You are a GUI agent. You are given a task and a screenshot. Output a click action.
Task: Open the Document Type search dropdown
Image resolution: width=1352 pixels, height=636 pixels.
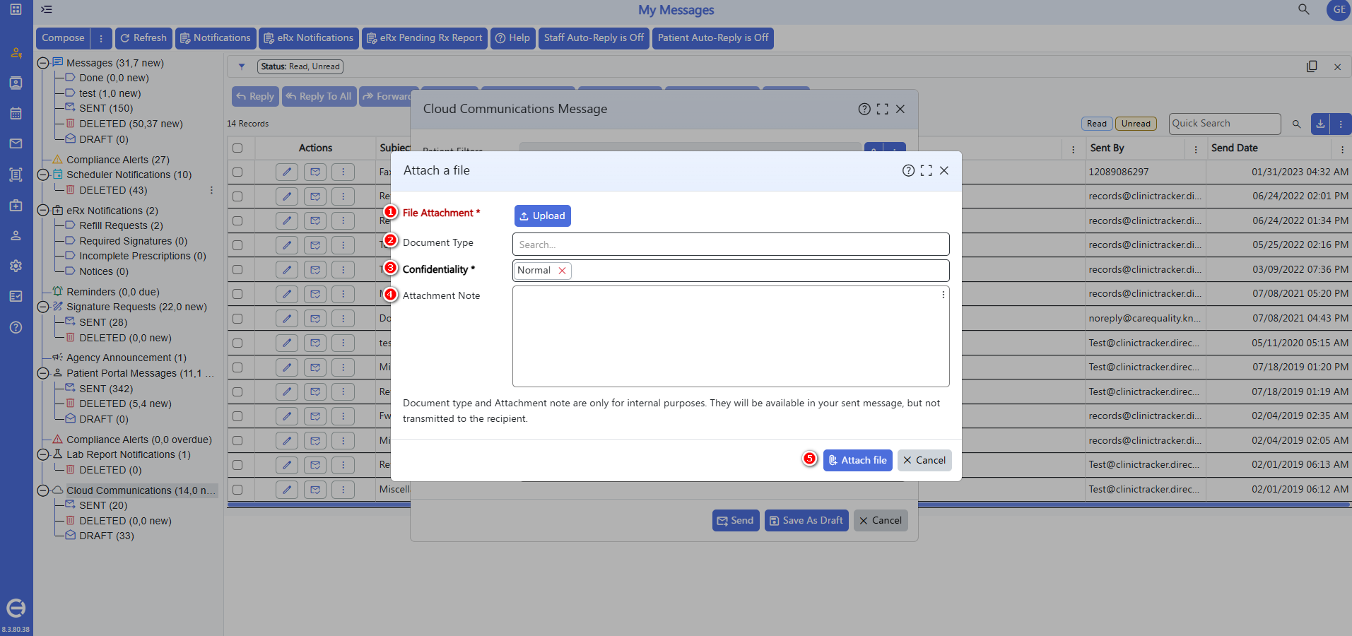point(731,245)
